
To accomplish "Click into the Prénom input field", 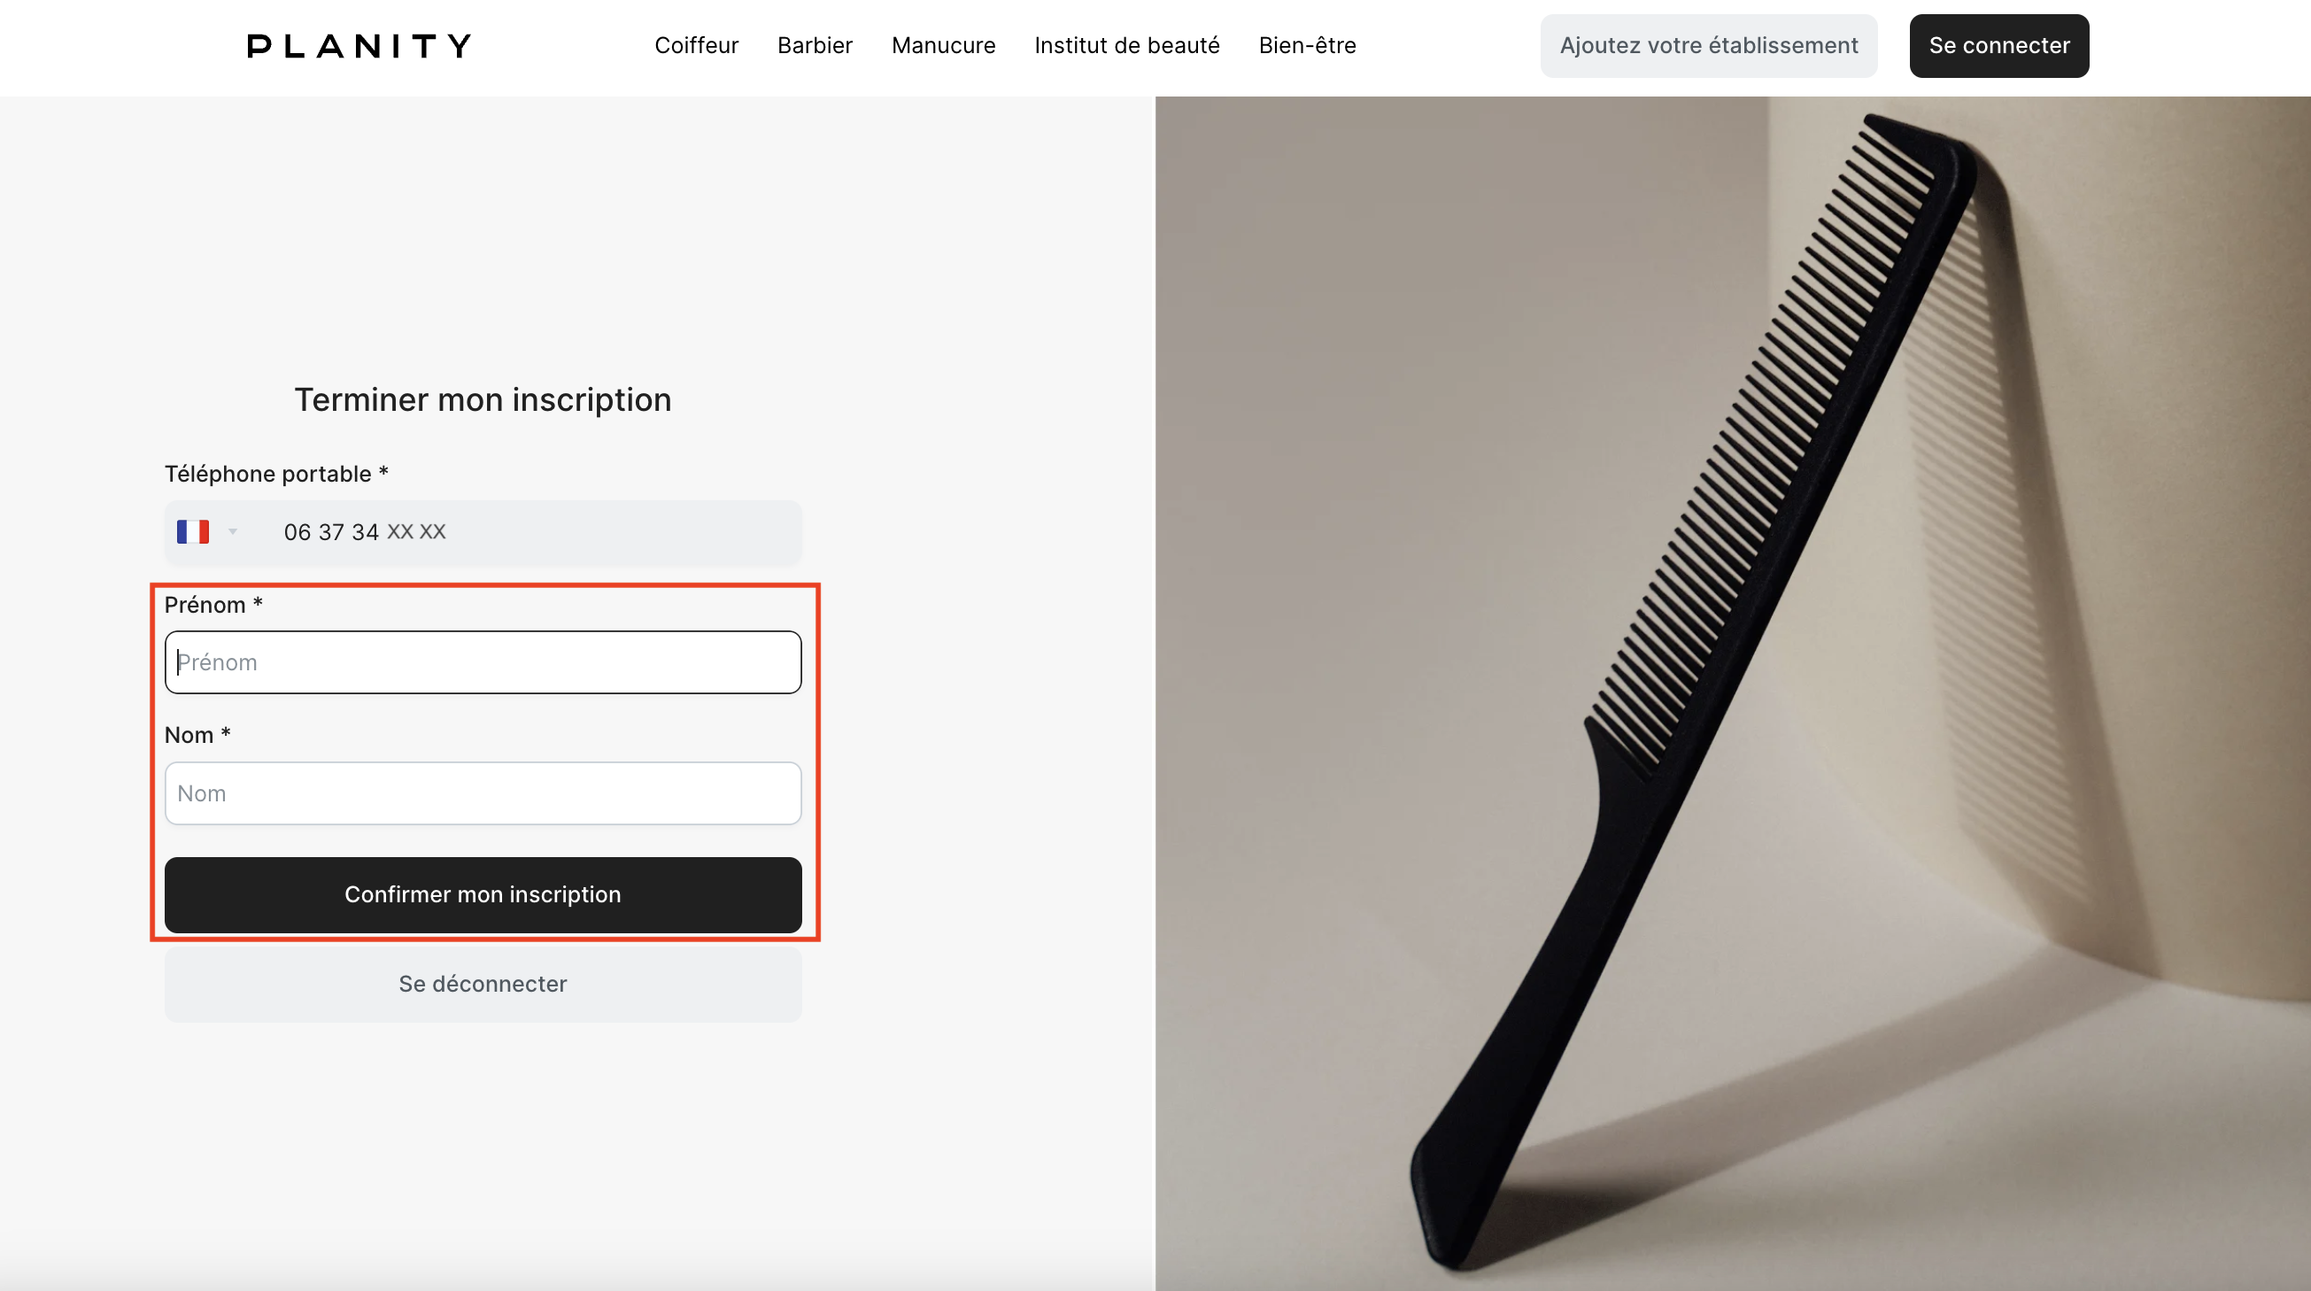I will [x=483, y=662].
